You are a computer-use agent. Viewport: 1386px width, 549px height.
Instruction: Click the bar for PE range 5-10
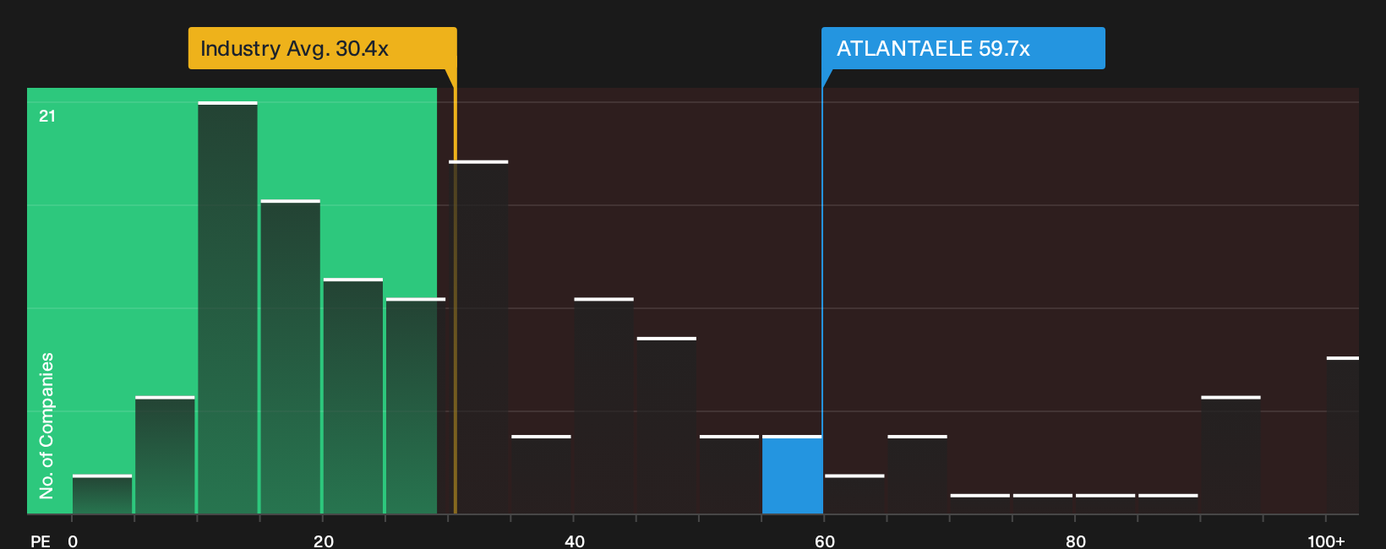[x=165, y=455]
